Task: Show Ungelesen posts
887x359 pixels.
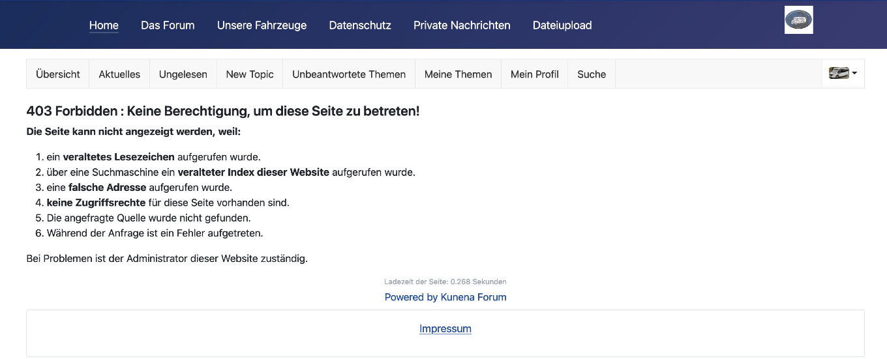Action: pos(183,74)
